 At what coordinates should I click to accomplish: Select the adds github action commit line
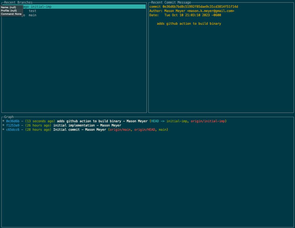[88, 121]
